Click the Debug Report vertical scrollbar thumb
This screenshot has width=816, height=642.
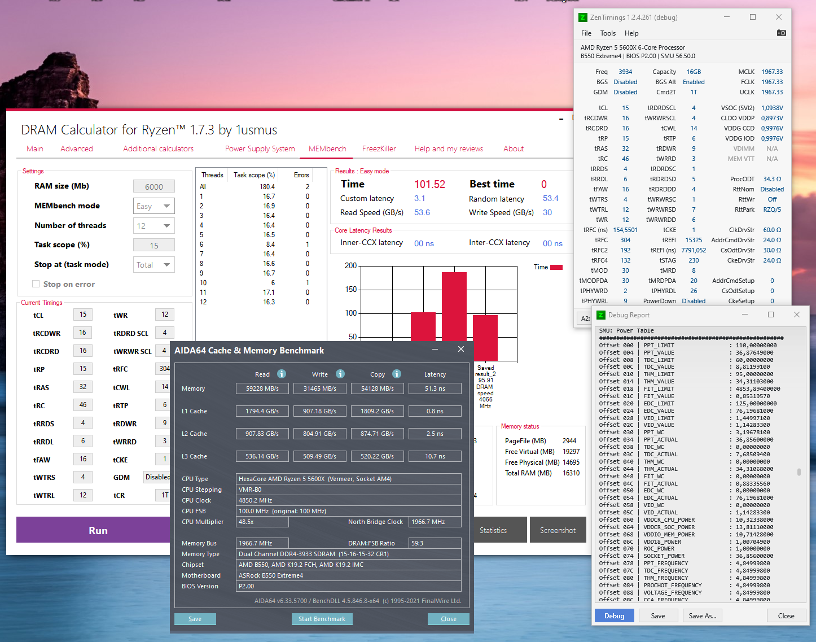pos(799,472)
